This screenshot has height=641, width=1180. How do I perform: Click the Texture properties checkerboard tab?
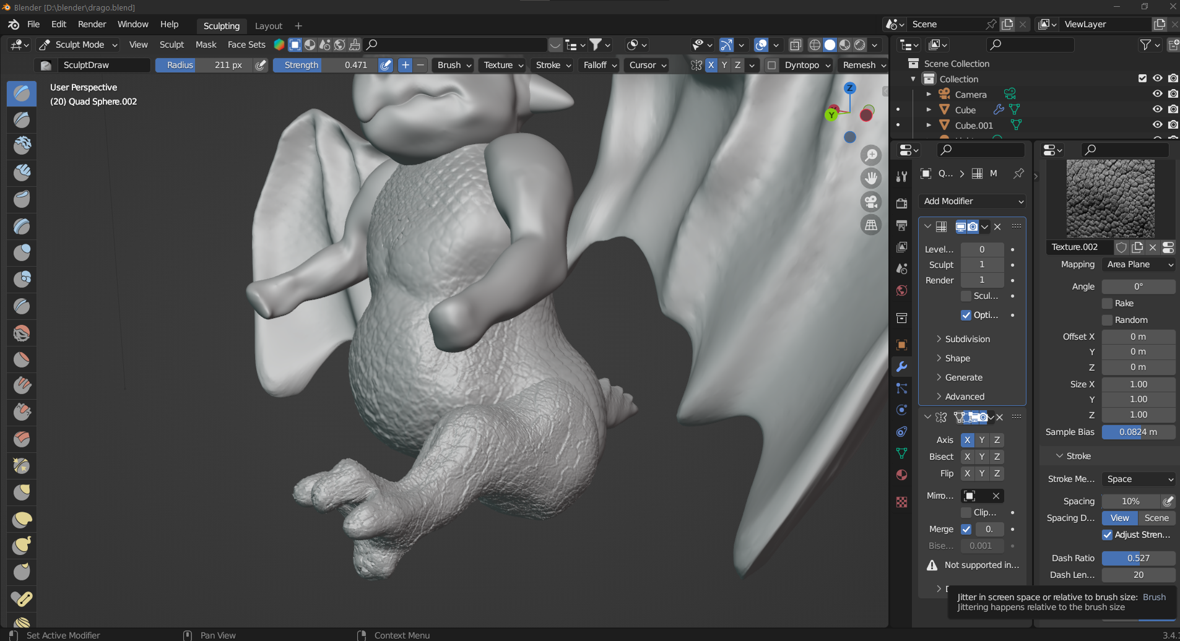coord(901,502)
